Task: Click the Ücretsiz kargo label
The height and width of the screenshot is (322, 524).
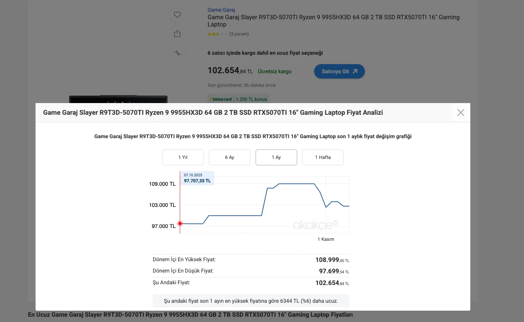Action: coord(274,71)
